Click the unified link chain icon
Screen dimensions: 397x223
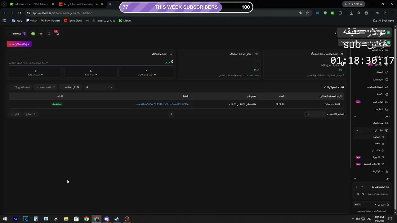[x=388, y=187]
